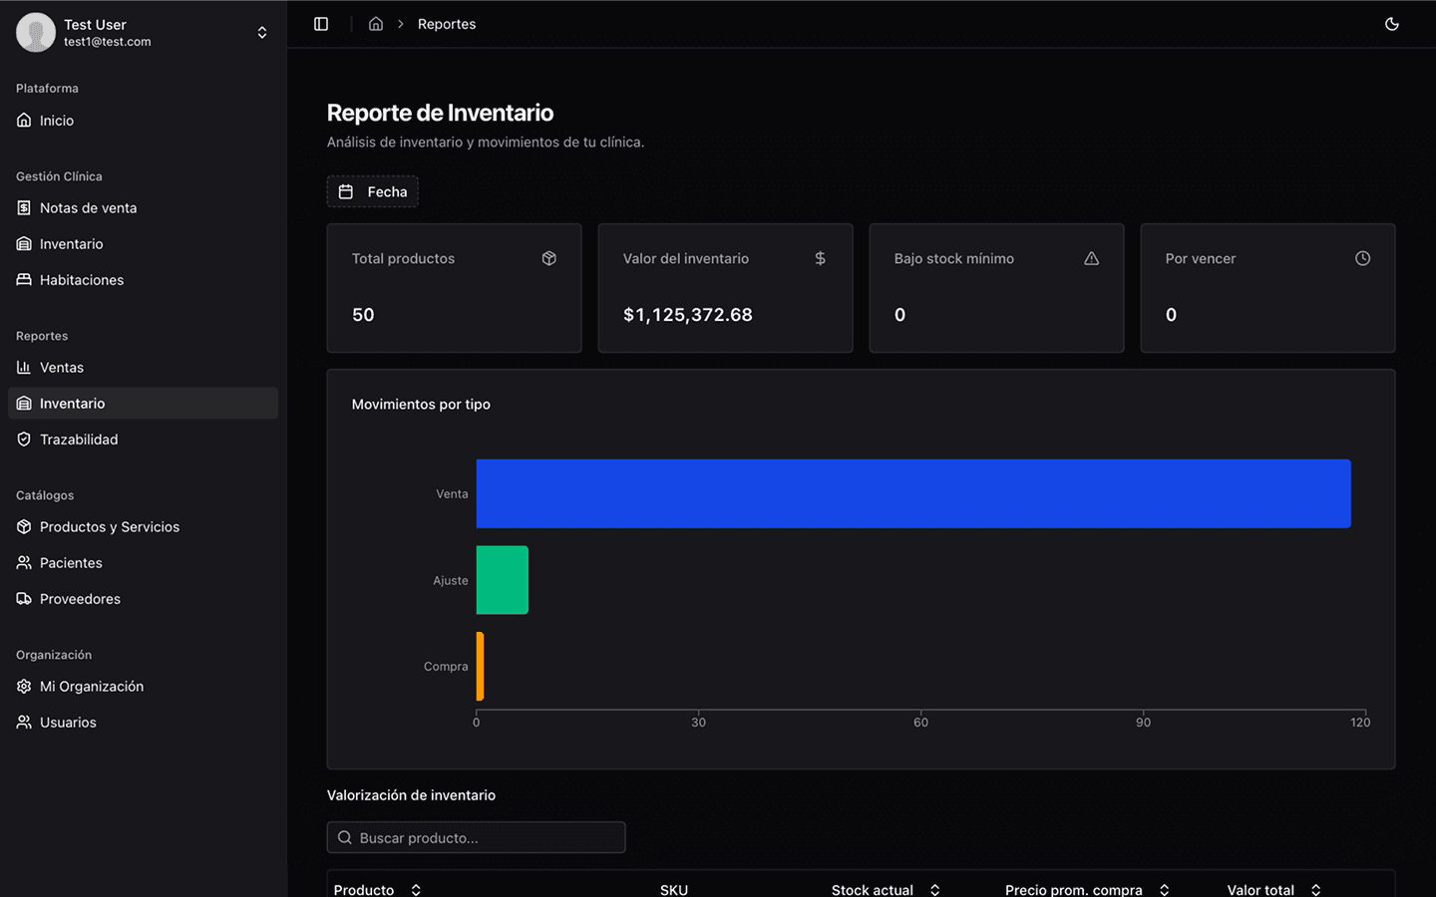Click the Reportes breadcrumb link
This screenshot has width=1436, height=897.
446,24
